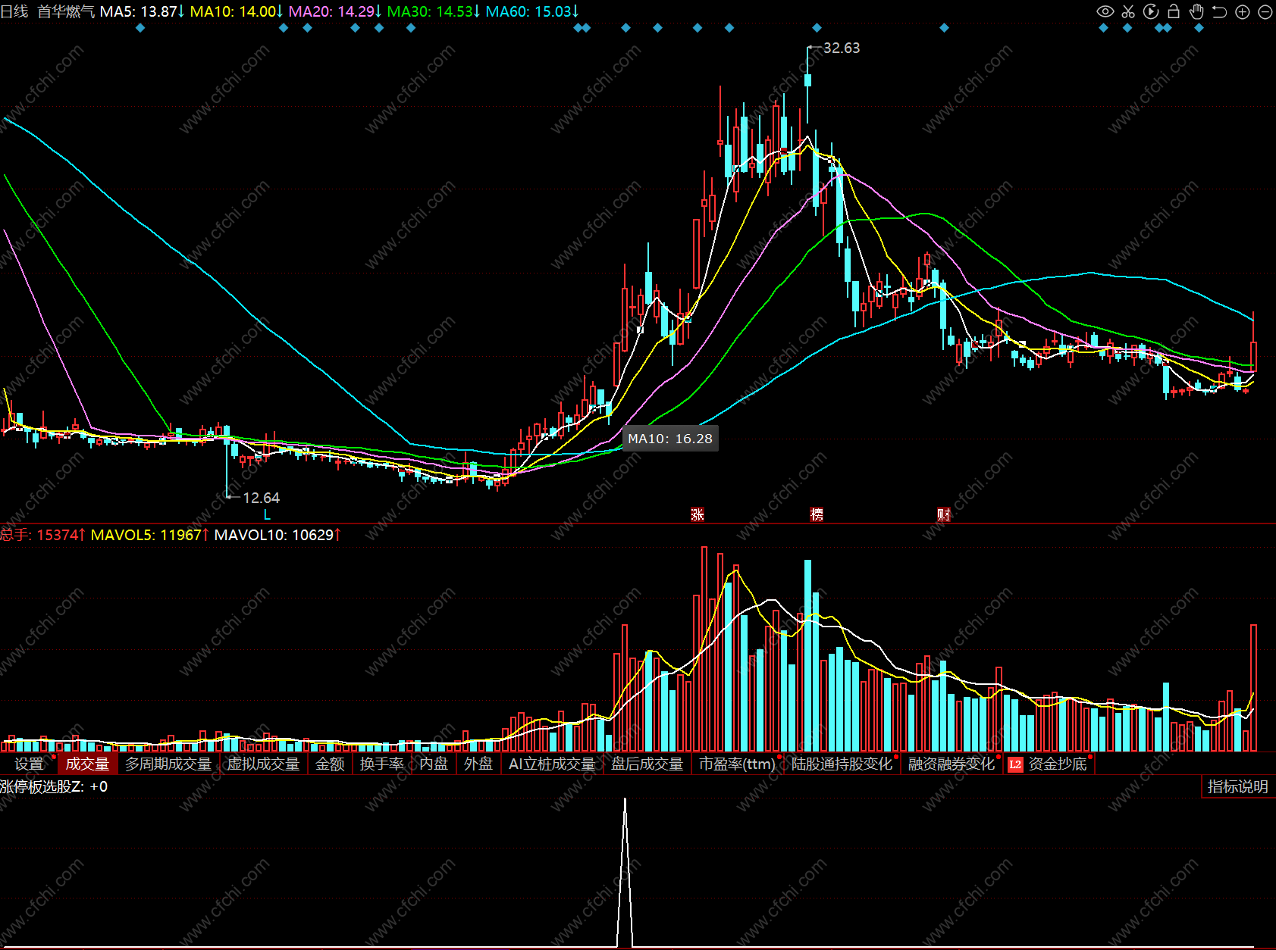This screenshot has height=950, width=1276.
Task: Click the 指标说明 button
Action: 1237,786
